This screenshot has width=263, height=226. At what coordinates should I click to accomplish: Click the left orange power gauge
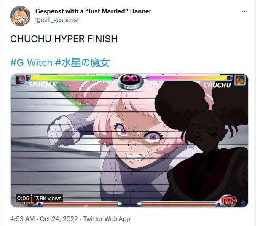81,204
